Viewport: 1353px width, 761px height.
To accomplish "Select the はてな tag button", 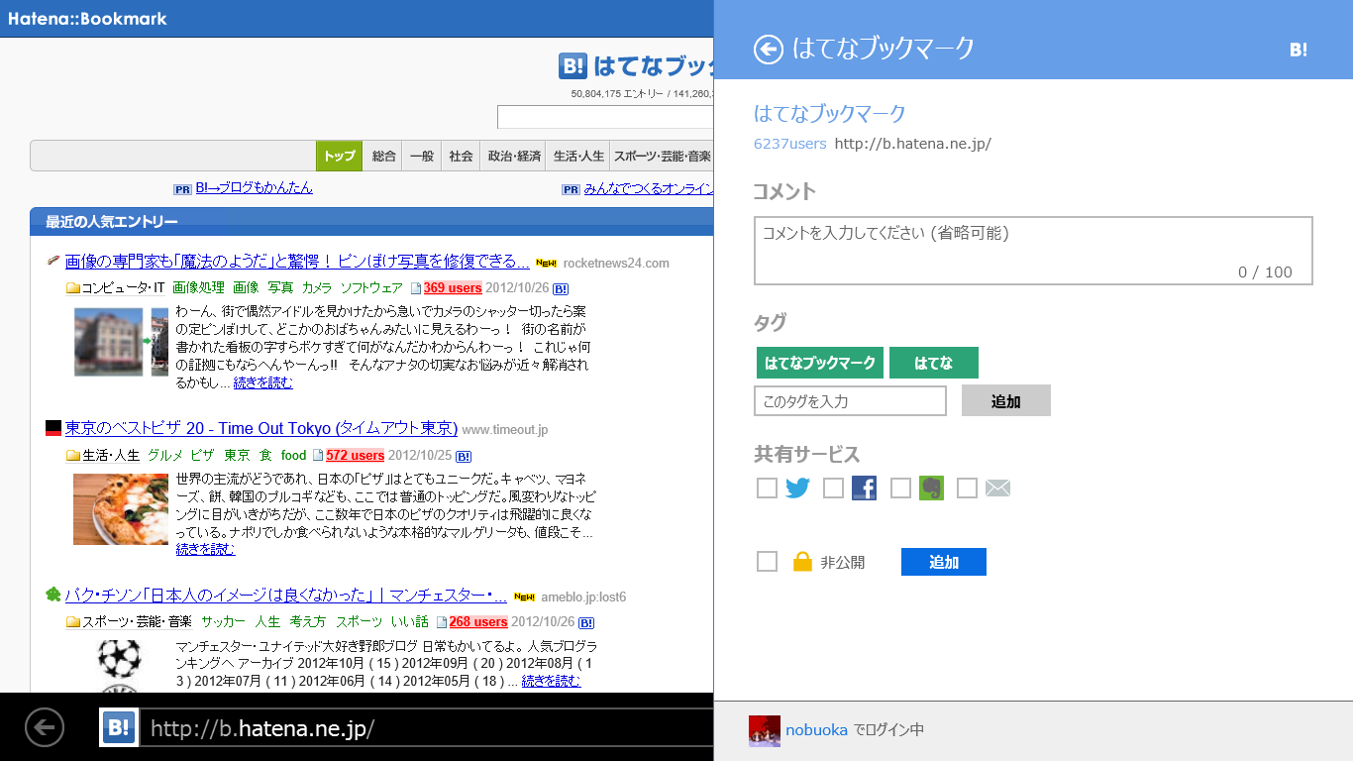I will coord(934,363).
